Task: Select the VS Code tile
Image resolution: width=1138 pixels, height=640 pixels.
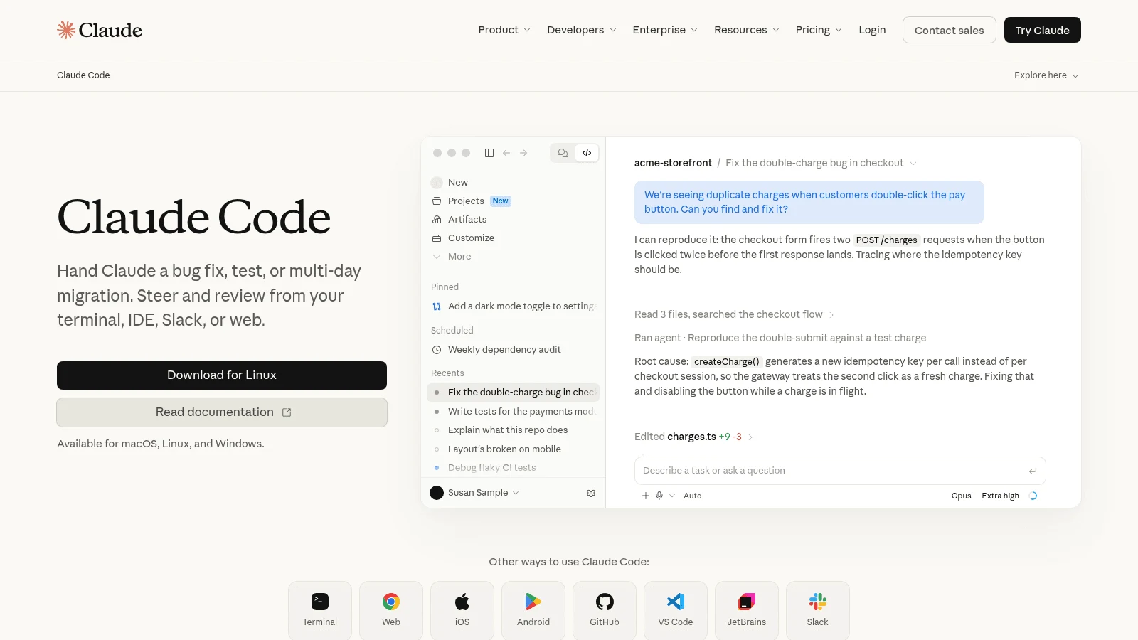Action: tap(676, 610)
